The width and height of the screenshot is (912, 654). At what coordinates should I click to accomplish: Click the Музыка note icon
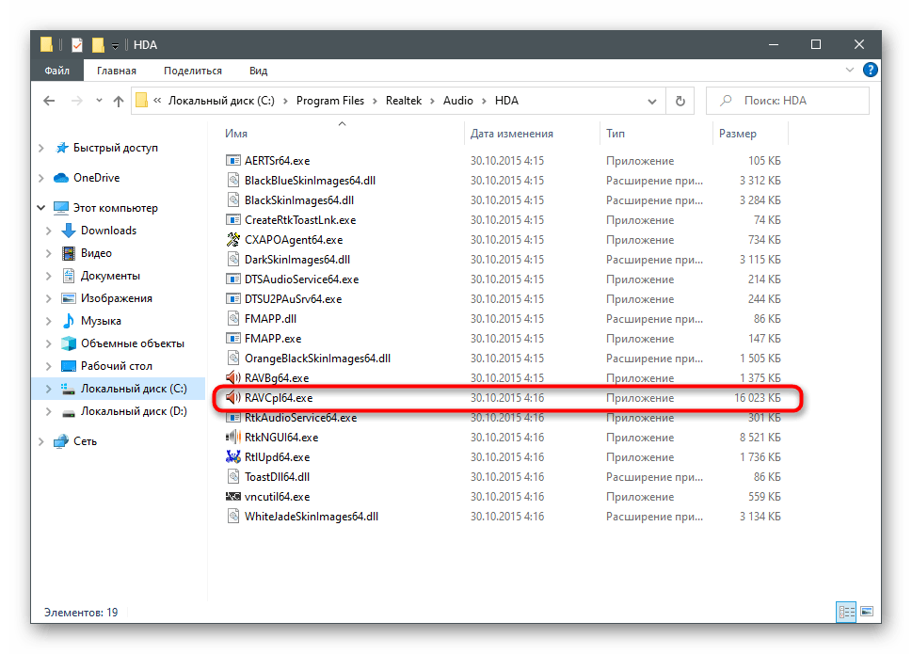point(69,321)
